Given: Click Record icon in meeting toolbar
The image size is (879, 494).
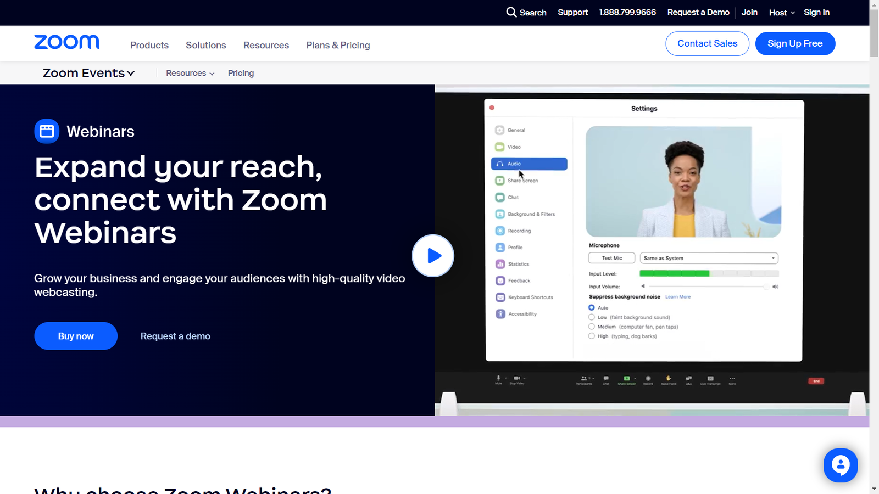Looking at the screenshot, I should pyautogui.click(x=648, y=378).
